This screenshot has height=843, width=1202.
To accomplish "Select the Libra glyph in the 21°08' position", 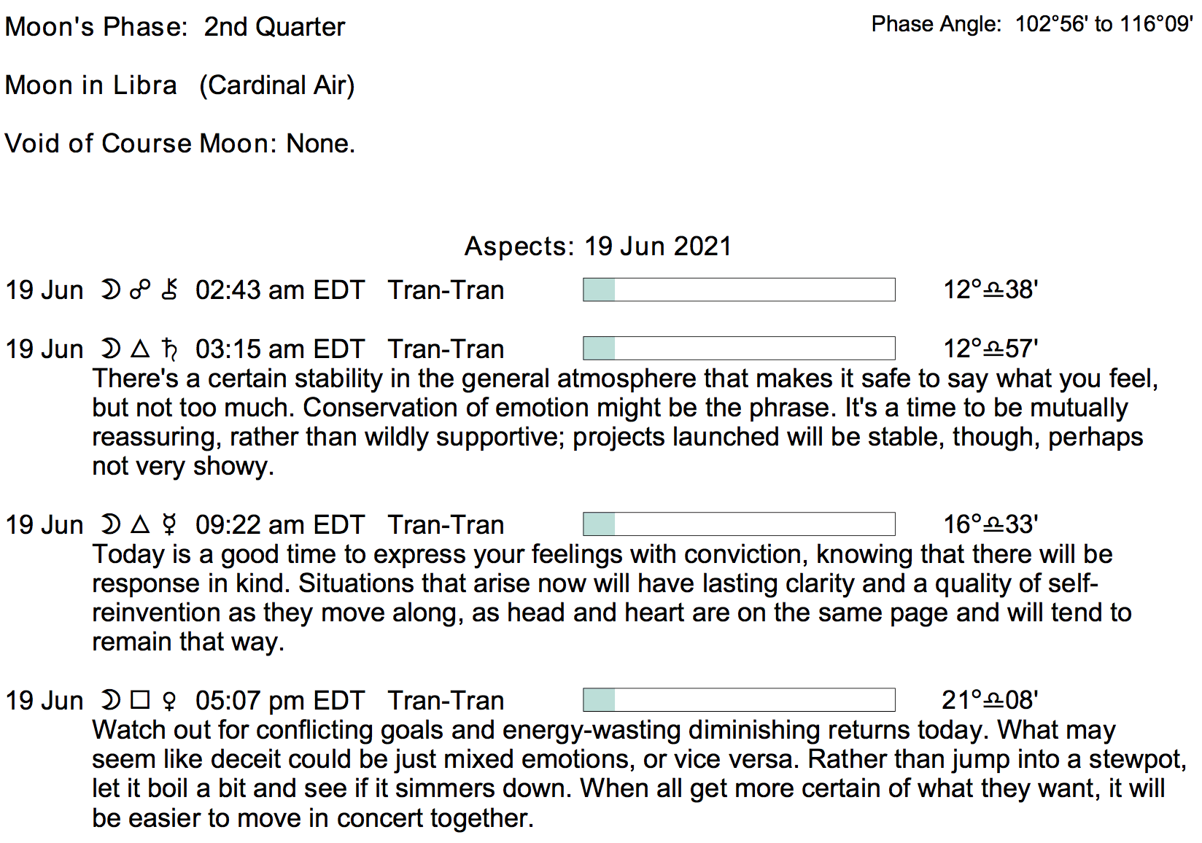I will (993, 701).
